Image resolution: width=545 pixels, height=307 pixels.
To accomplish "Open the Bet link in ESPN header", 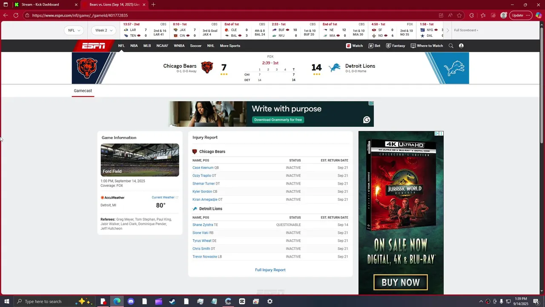I will (x=374, y=46).
